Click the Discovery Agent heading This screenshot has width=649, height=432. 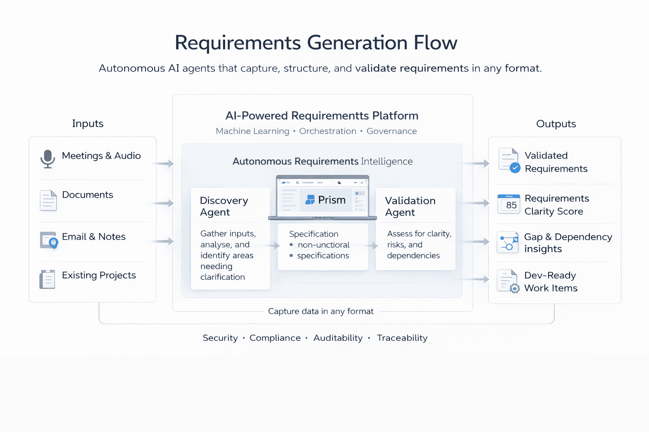(x=224, y=206)
